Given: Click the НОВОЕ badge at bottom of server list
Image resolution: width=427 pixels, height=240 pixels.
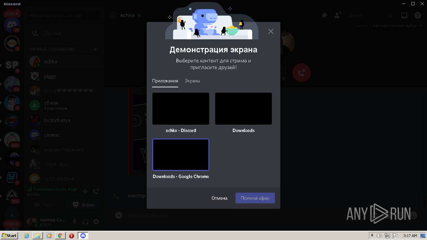Looking at the screenshot, I should click(x=12, y=224).
